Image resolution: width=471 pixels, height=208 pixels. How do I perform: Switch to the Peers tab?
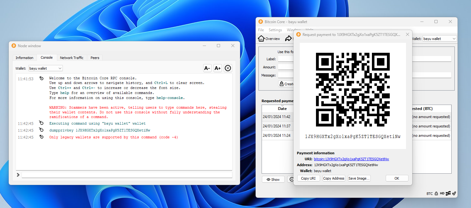[x=95, y=58]
